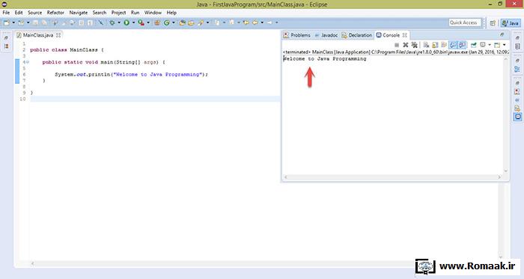The height and width of the screenshot is (279, 524).
Task: Close the MainClass.java editor tab
Action: (58, 35)
